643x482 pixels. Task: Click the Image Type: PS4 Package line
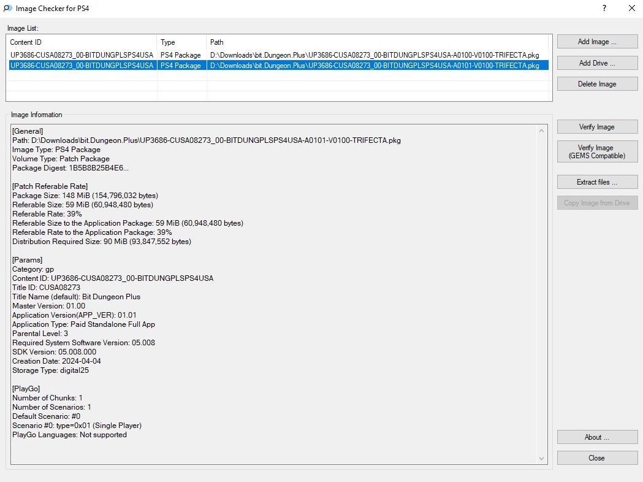pos(56,150)
